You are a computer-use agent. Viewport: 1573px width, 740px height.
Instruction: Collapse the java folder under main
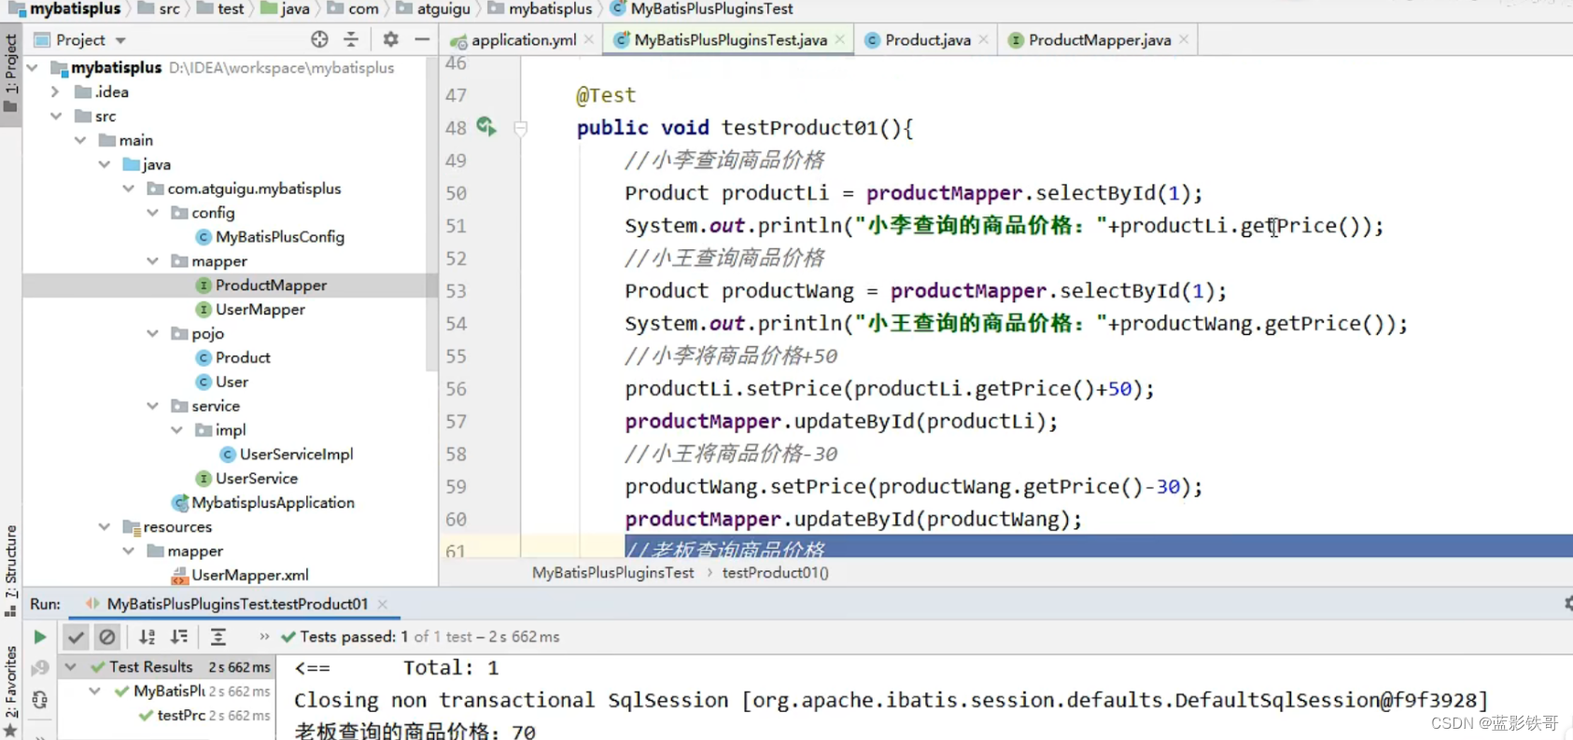[104, 164]
